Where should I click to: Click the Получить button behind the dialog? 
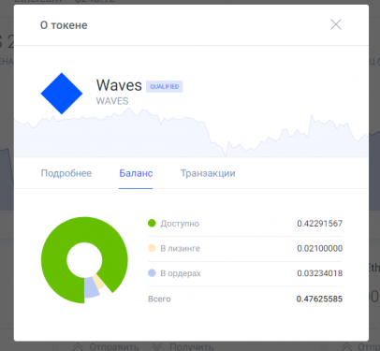point(183,346)
